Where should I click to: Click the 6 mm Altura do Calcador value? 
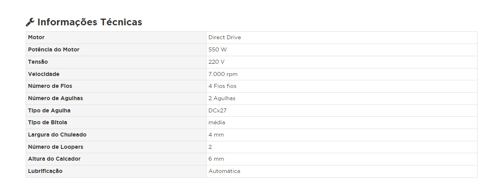pyautogui.click(x=216, y=159)
